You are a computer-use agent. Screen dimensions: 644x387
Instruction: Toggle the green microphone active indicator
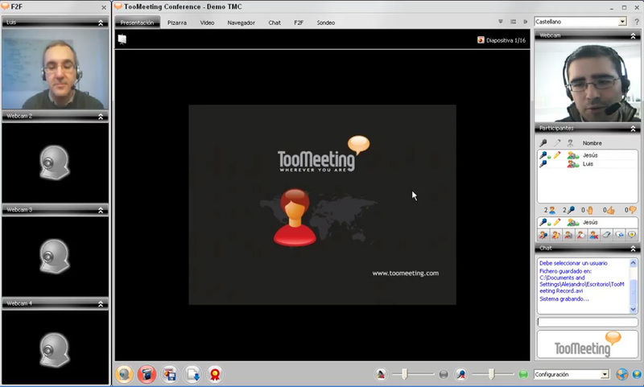click(522, 374)
